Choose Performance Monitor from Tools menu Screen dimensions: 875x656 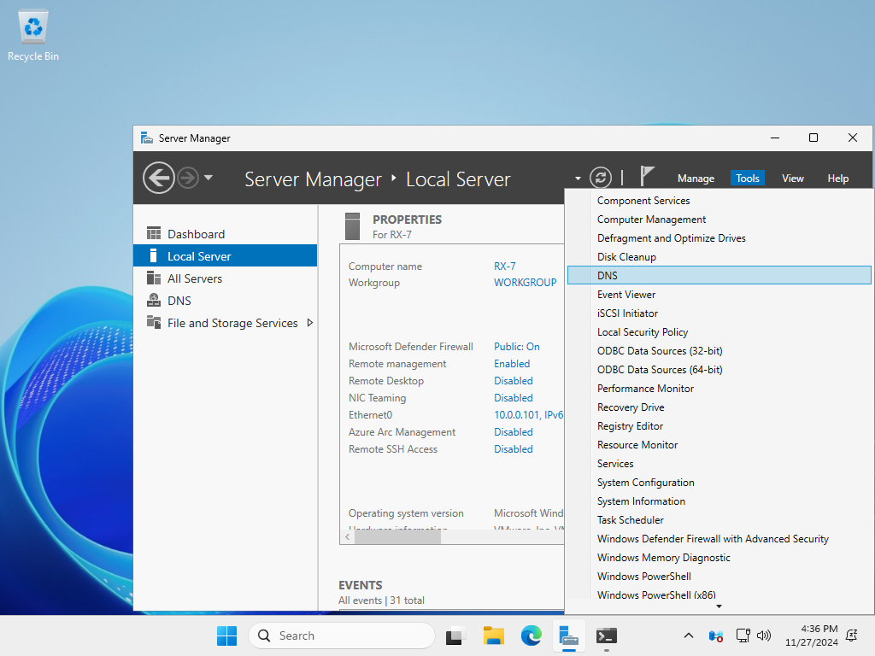[x=719, y=389]
